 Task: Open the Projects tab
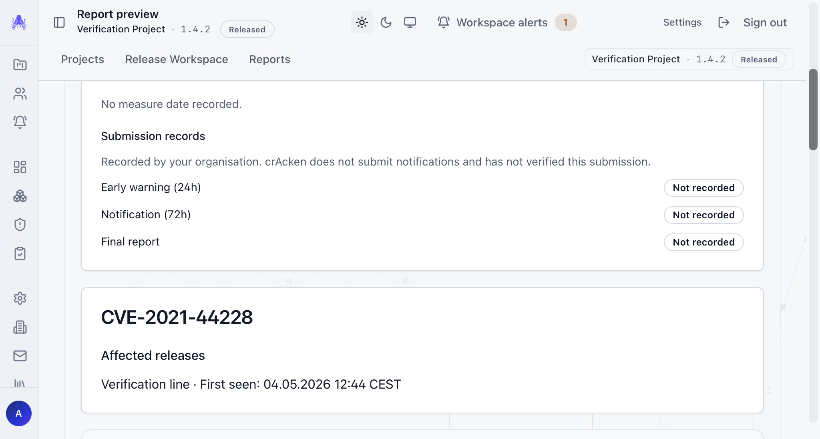click(82, 59)
